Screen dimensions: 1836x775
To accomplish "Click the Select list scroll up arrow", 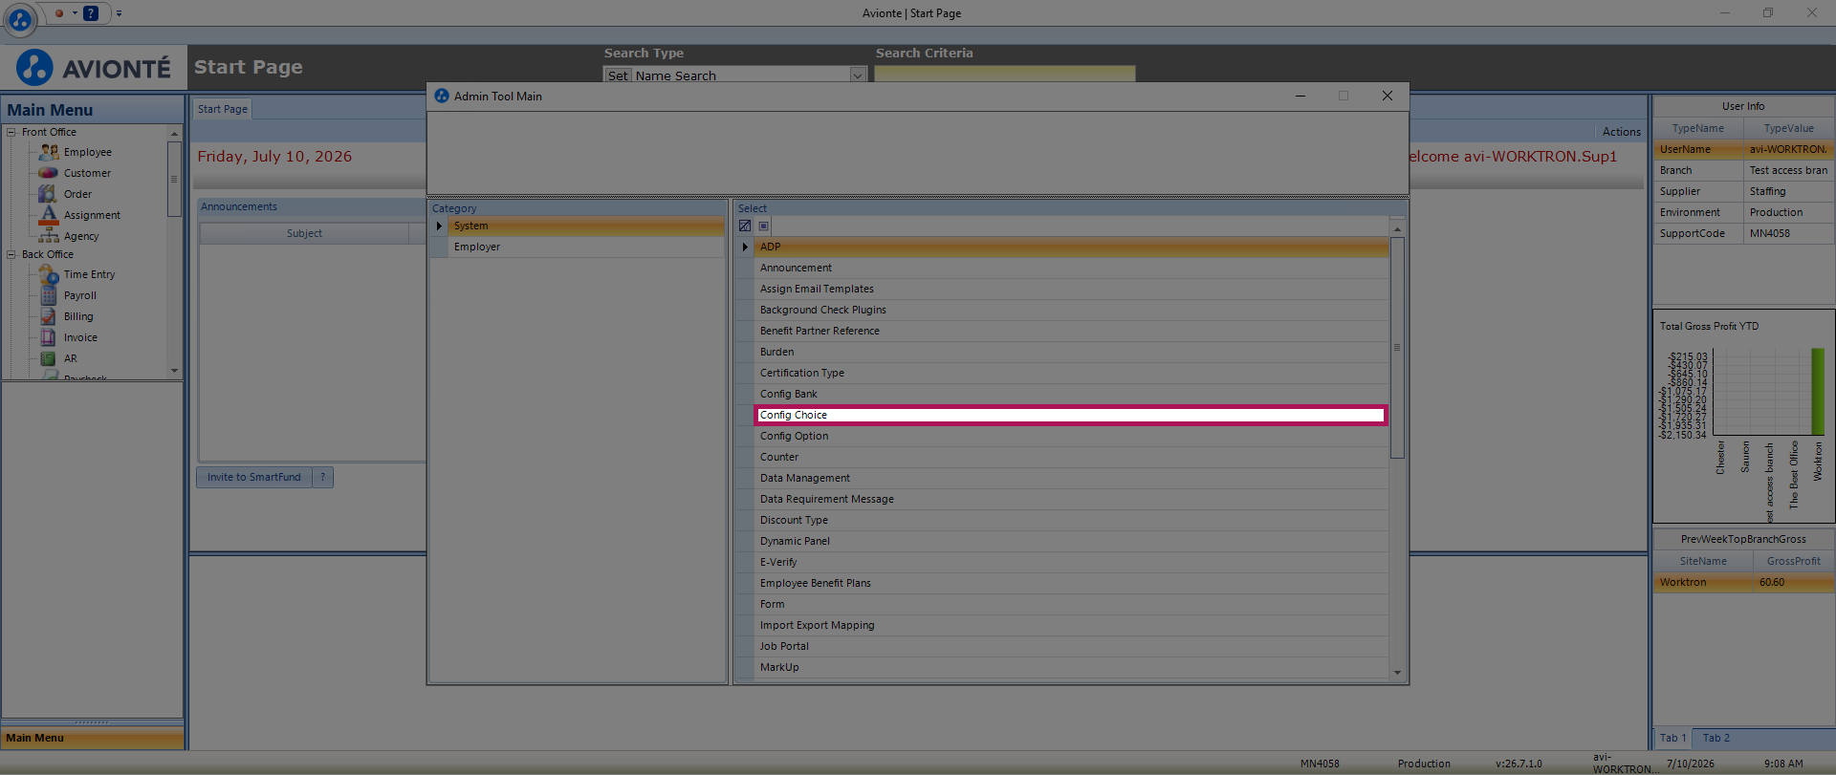I will [1397, 229].
